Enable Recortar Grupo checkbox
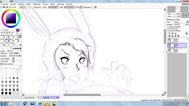 click(168, 29)
